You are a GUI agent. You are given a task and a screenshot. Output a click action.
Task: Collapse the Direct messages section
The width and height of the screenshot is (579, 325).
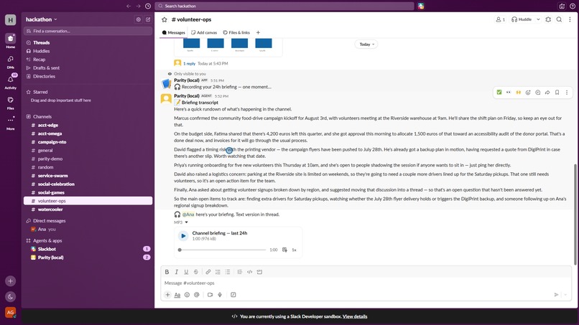[49, 220]
